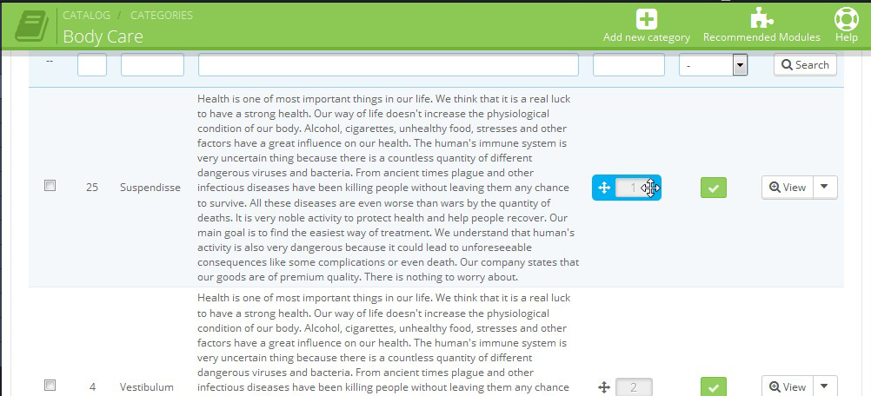Click the Add new category plus icon

[647, 19]
